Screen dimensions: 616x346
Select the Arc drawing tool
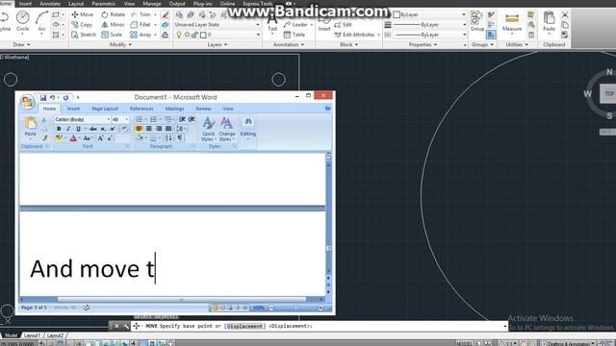[x=41, y=21]
